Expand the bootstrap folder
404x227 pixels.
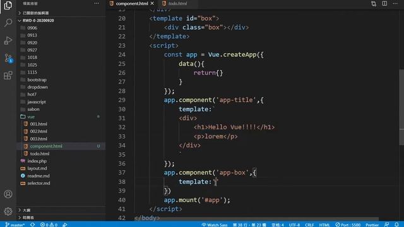click(x=61, y=79)
